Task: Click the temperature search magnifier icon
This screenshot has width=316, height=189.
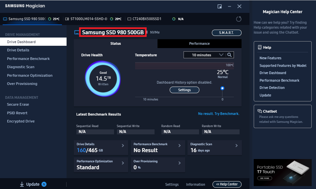Action: pos(229,55)
